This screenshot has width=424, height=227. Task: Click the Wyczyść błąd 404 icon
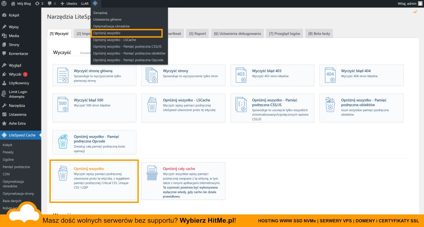pyautogui.click(x=330, y=75)
